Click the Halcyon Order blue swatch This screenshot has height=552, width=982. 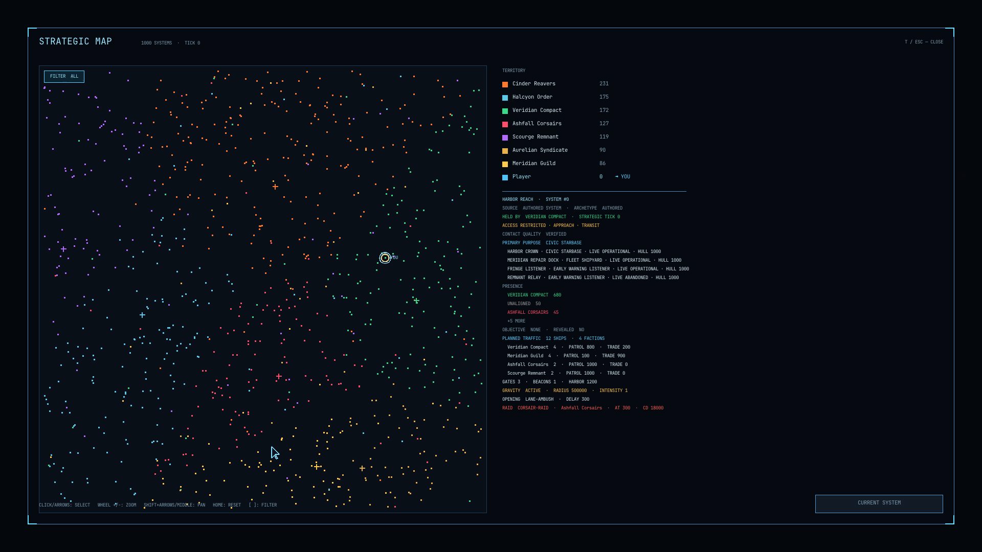(505, 98)
